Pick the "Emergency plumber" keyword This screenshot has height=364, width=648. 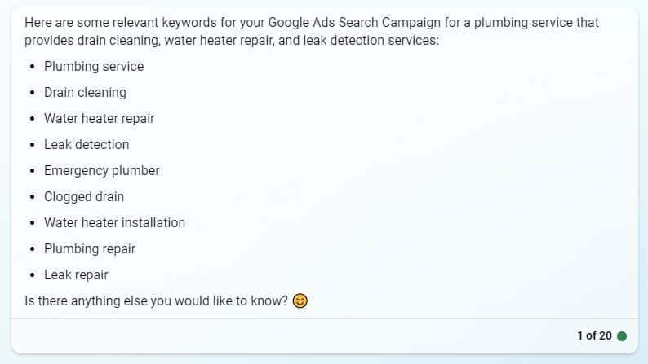pyautogui.click(x=101, y=171)
